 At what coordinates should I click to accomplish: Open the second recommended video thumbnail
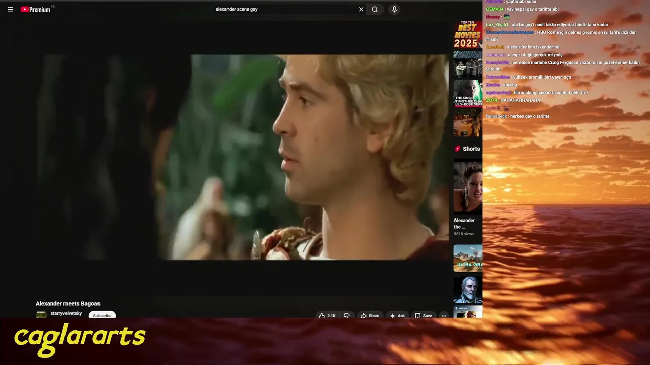tap(468, 64)
